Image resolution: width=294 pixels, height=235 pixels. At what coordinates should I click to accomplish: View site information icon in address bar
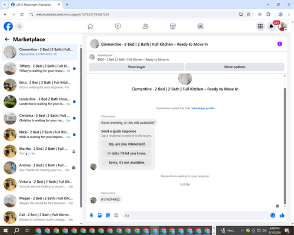pyautogui.click(x=32, y=14)
